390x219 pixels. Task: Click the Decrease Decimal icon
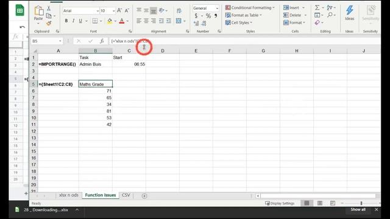click(204, 23)
